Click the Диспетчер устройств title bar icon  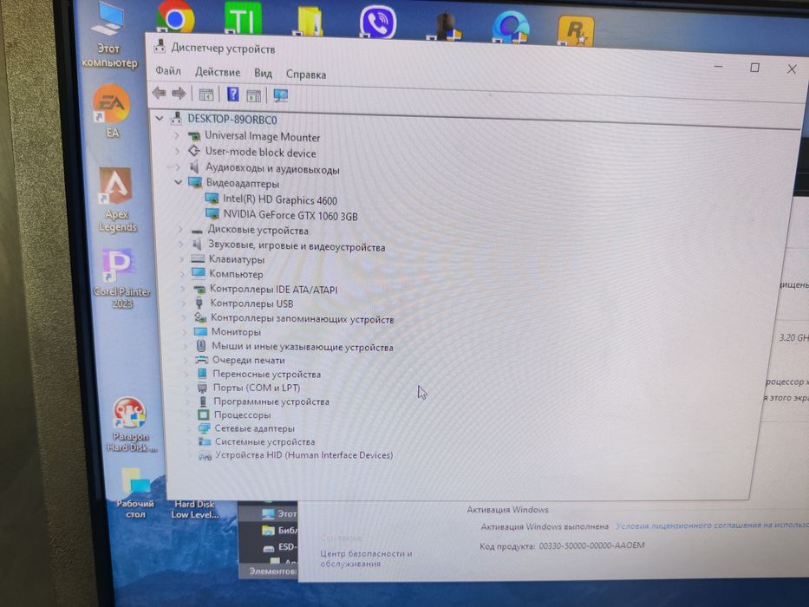click(160, 47)
